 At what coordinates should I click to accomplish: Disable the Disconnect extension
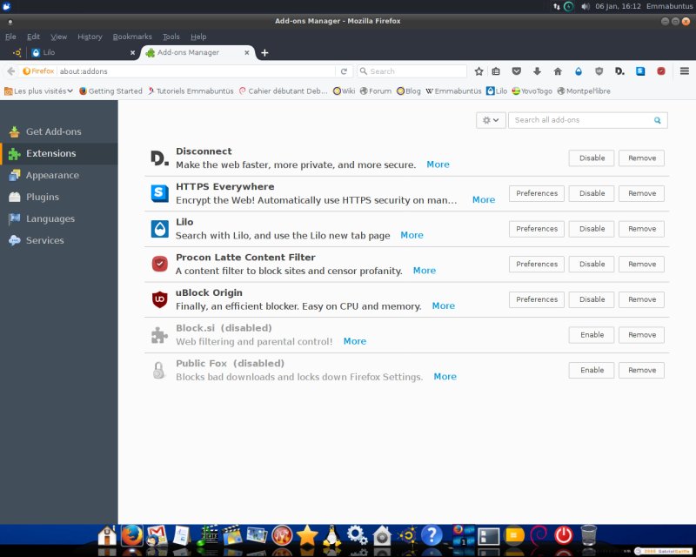(592, 158)
